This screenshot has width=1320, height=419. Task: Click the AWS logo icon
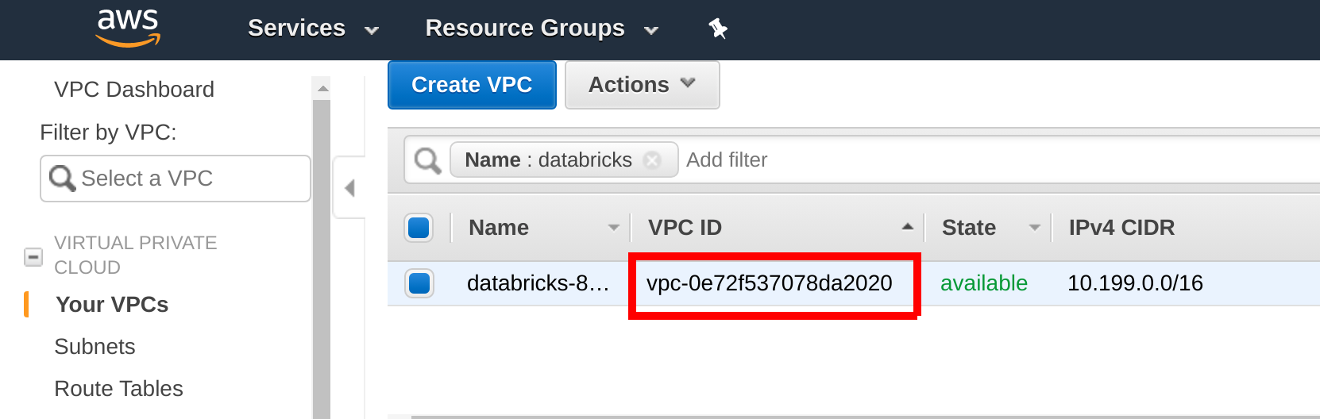coord(128,28)
